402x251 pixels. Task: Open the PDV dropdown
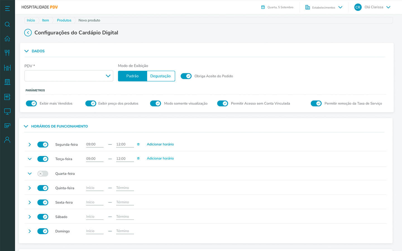point(69,76)
